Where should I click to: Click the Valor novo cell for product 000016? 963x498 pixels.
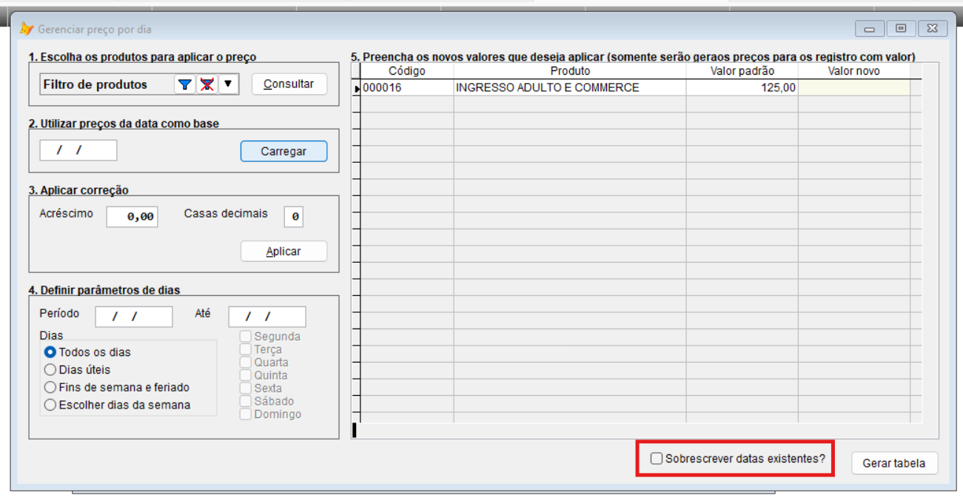853,87
